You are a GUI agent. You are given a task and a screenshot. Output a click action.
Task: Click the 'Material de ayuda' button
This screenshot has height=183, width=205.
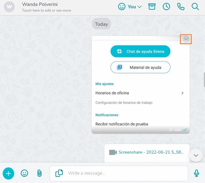(x=141, y=67)
